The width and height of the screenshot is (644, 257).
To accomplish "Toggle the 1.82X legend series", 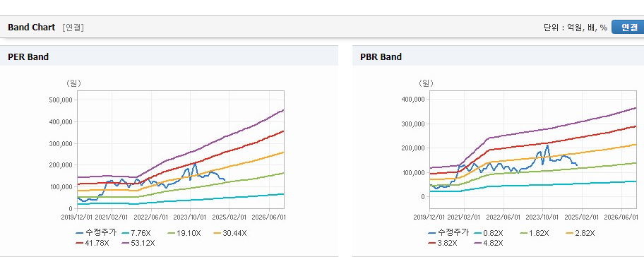I will click(535, 233).
